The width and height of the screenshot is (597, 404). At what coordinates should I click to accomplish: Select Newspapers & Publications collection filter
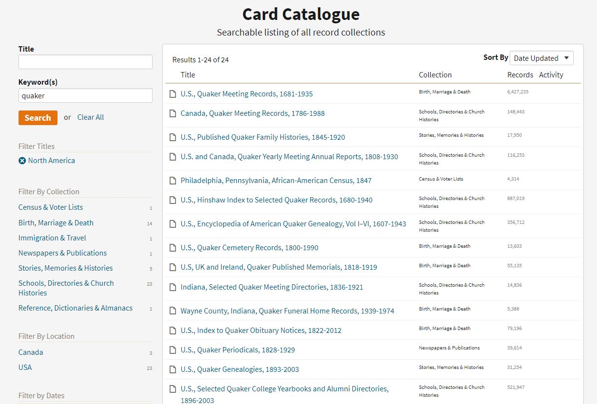[62, 253]
